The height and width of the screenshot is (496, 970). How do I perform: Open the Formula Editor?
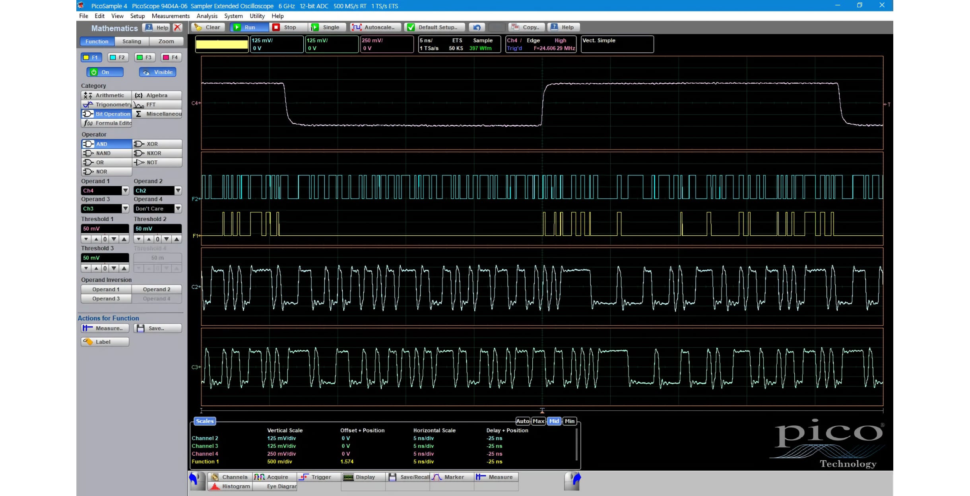point(106,123)
